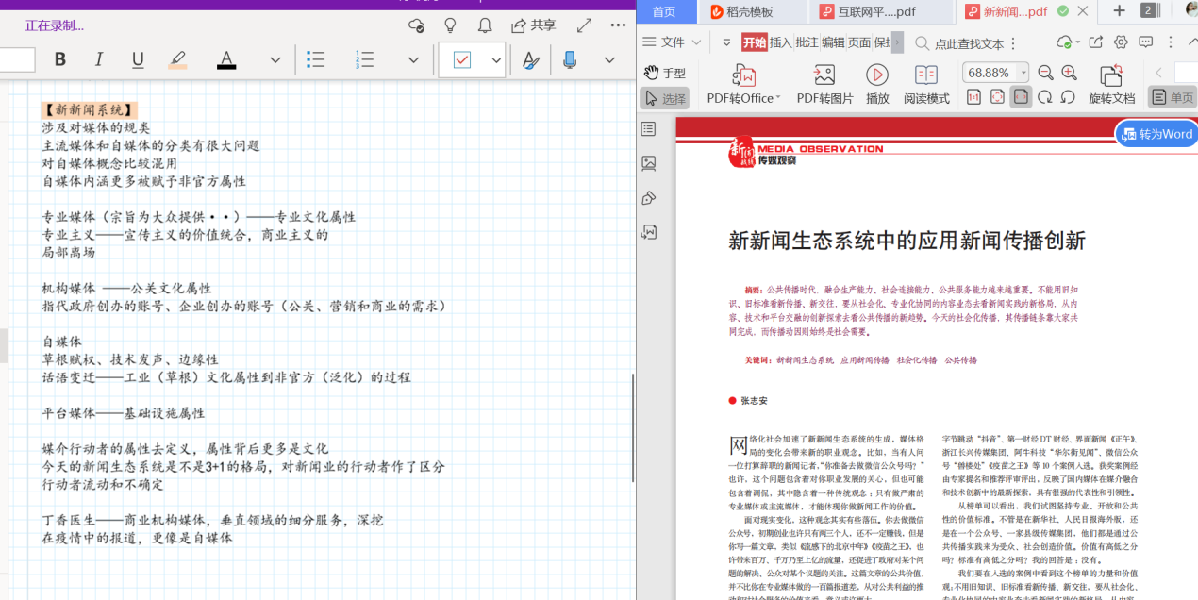Click the dictate microphone icon in OneNote
The image size is (1198, 600).
[x=570, y=59]
